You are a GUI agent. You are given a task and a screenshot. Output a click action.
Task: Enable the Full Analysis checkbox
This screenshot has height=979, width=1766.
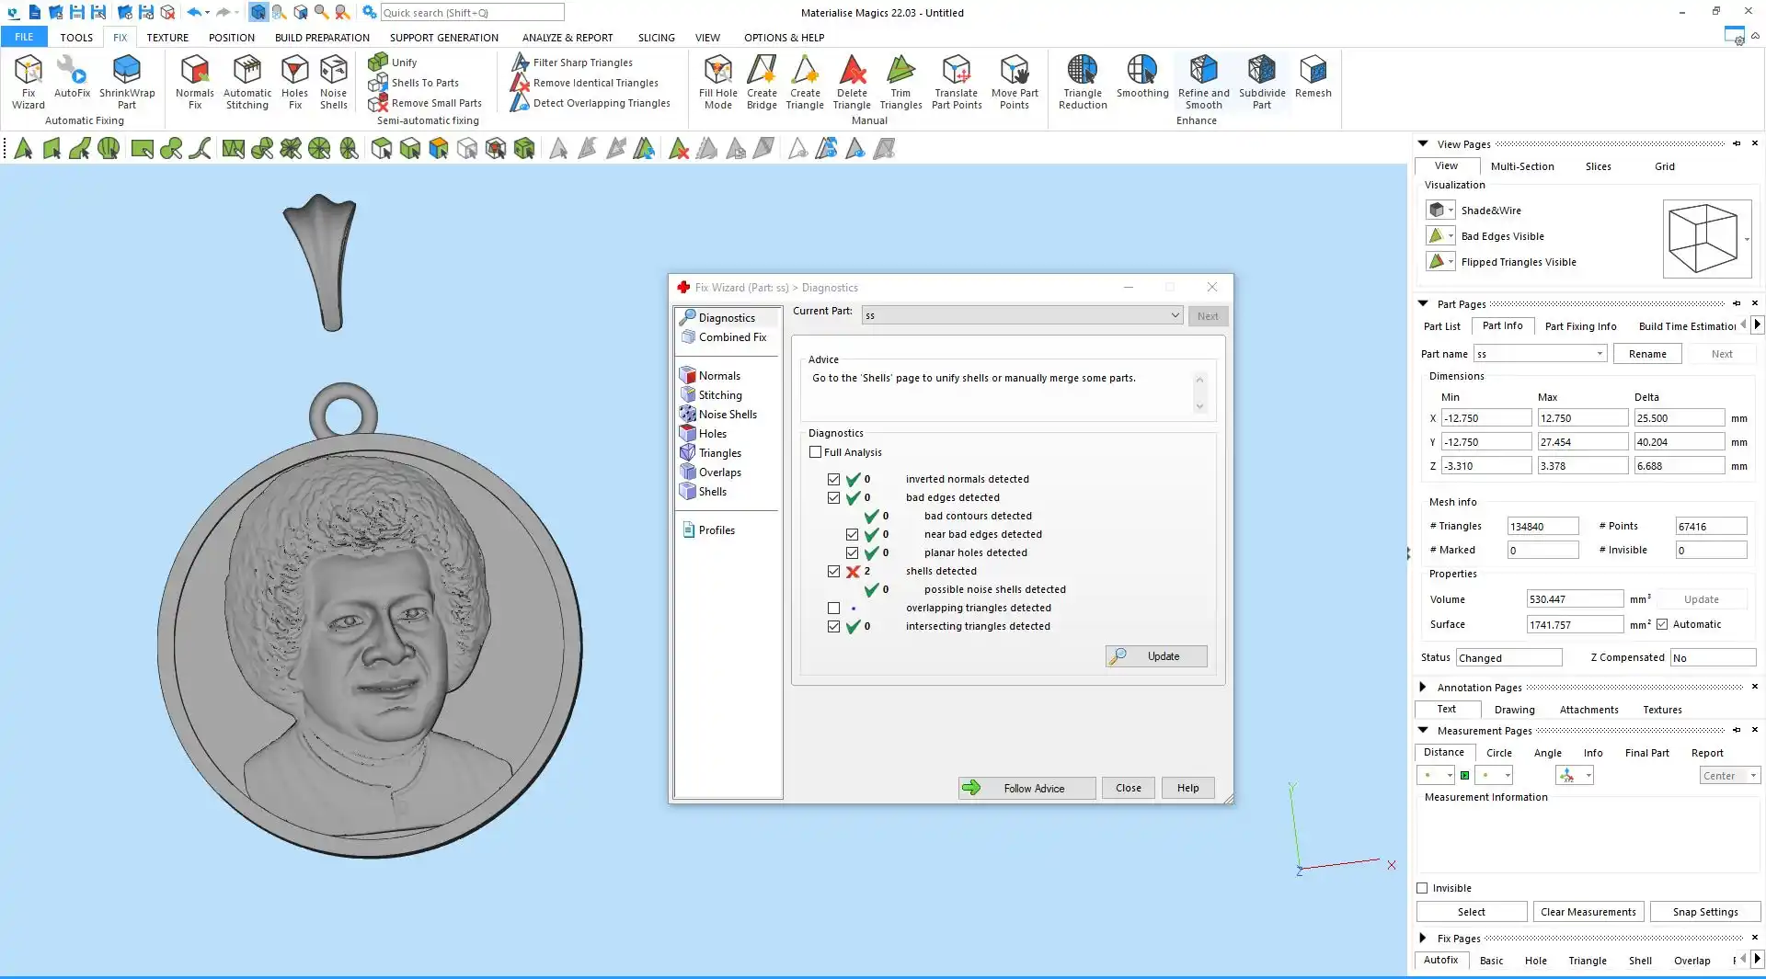[x=816, y=452]
